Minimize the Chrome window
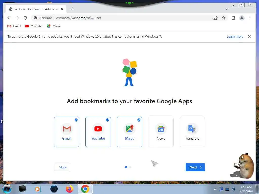Viewport: 259px width, 194px height. tap(235, 5)
